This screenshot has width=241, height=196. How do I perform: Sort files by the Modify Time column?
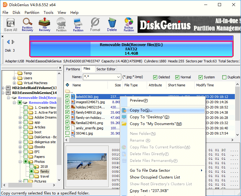coord(205,85)
